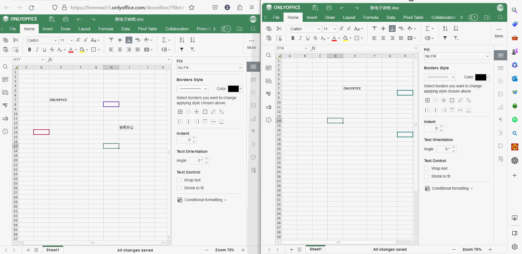Apply Filter funnel in left window
Viewport: 522px width, 254px height.
point(182,49)
